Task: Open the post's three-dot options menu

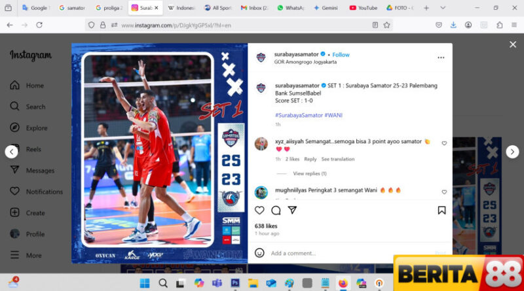Action: coord(441,58)
